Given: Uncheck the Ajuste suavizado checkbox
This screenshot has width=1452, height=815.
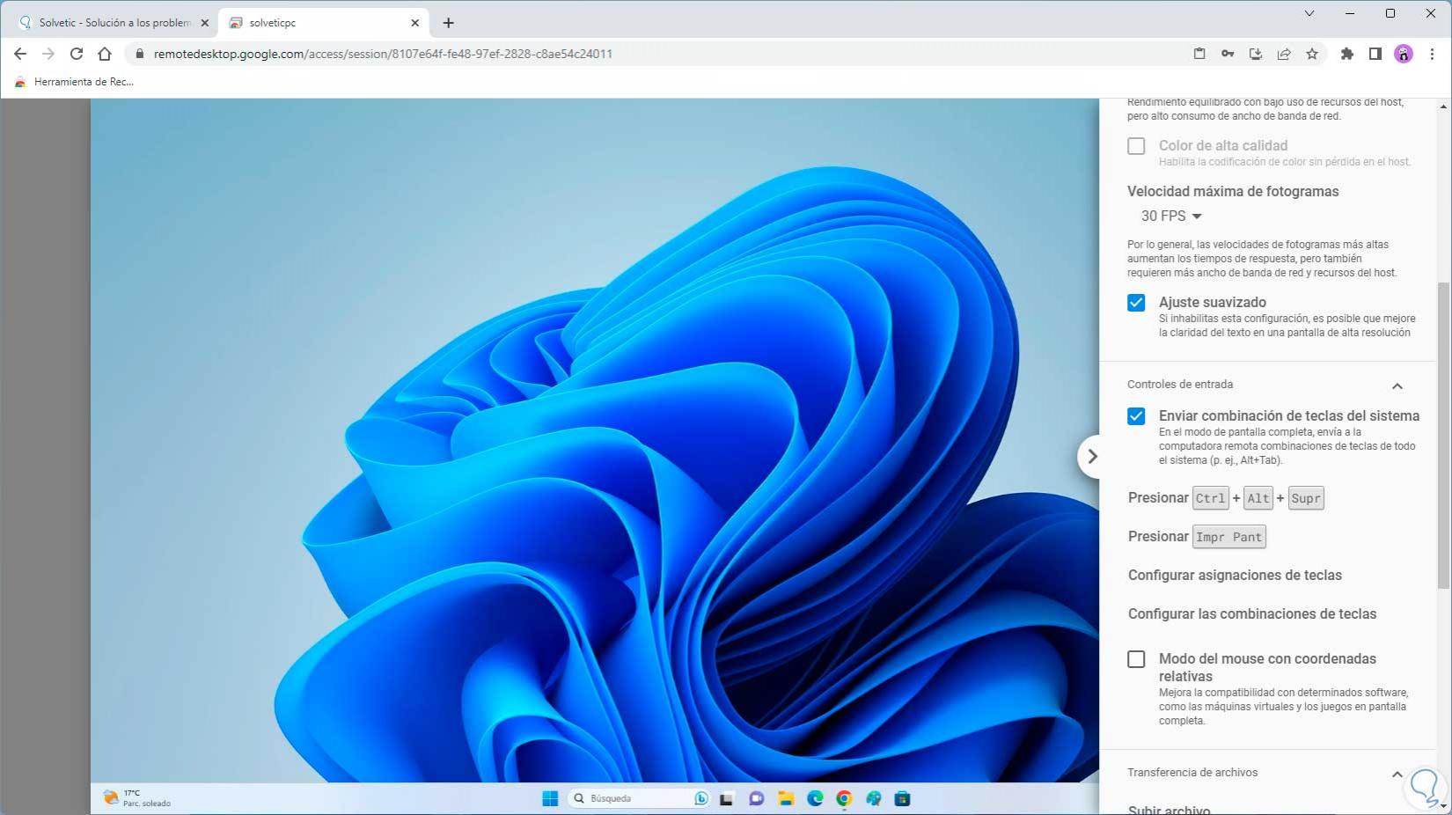Looking at the screenshot, I should (x=1136, y=303).
